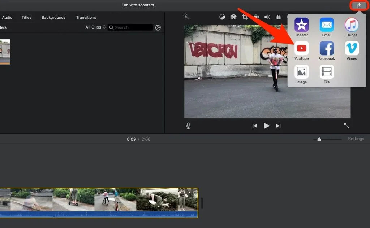Export the movie as a File

click(x=327, y=72)
